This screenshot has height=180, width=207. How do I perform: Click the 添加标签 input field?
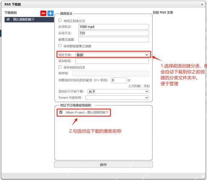(112, 61)
